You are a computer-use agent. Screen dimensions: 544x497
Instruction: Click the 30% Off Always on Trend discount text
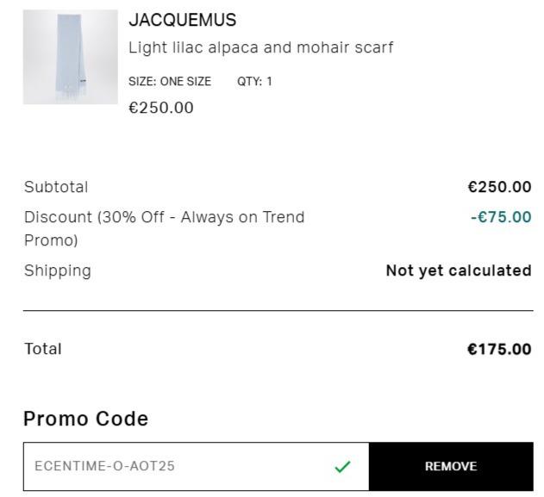[164, 217]
